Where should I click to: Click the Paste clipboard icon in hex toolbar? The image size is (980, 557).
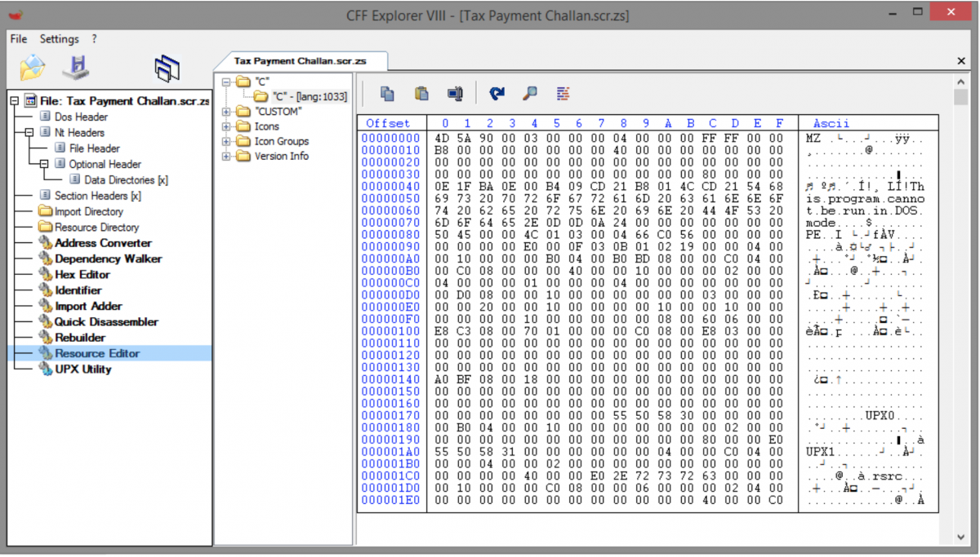click(421, 94)
